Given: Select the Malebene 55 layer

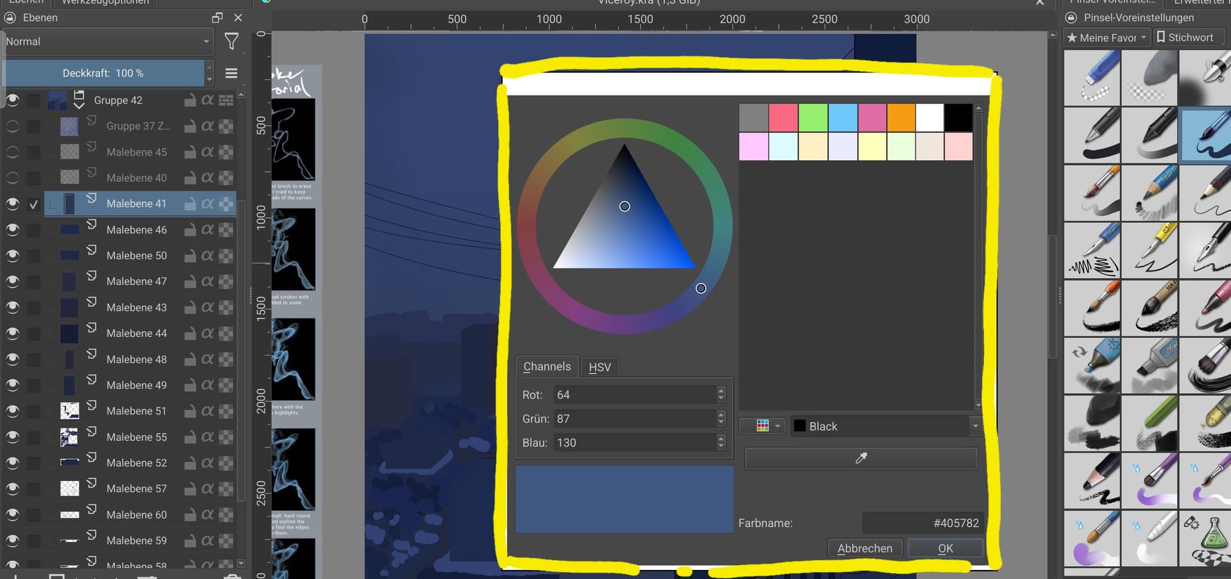Looking at the screenshot, I should 137,437.
